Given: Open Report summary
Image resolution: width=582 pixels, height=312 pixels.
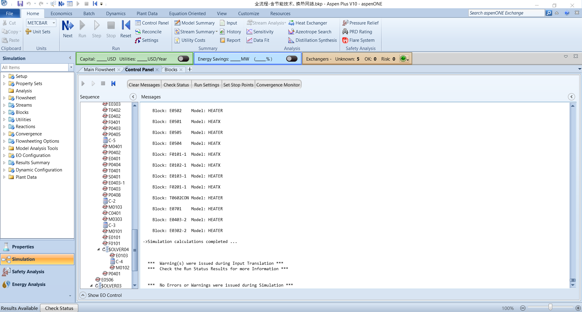Looking at the screenshot, I should tap(230, 40).
